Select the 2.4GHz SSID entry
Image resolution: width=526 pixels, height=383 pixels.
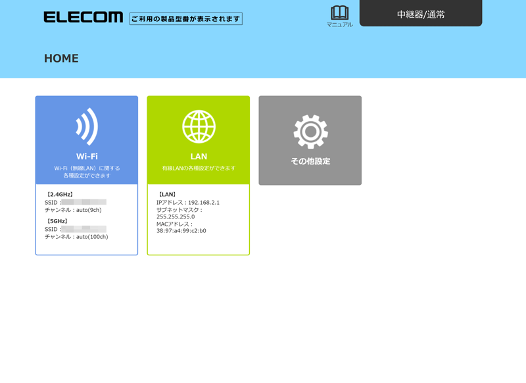point(76,202)
